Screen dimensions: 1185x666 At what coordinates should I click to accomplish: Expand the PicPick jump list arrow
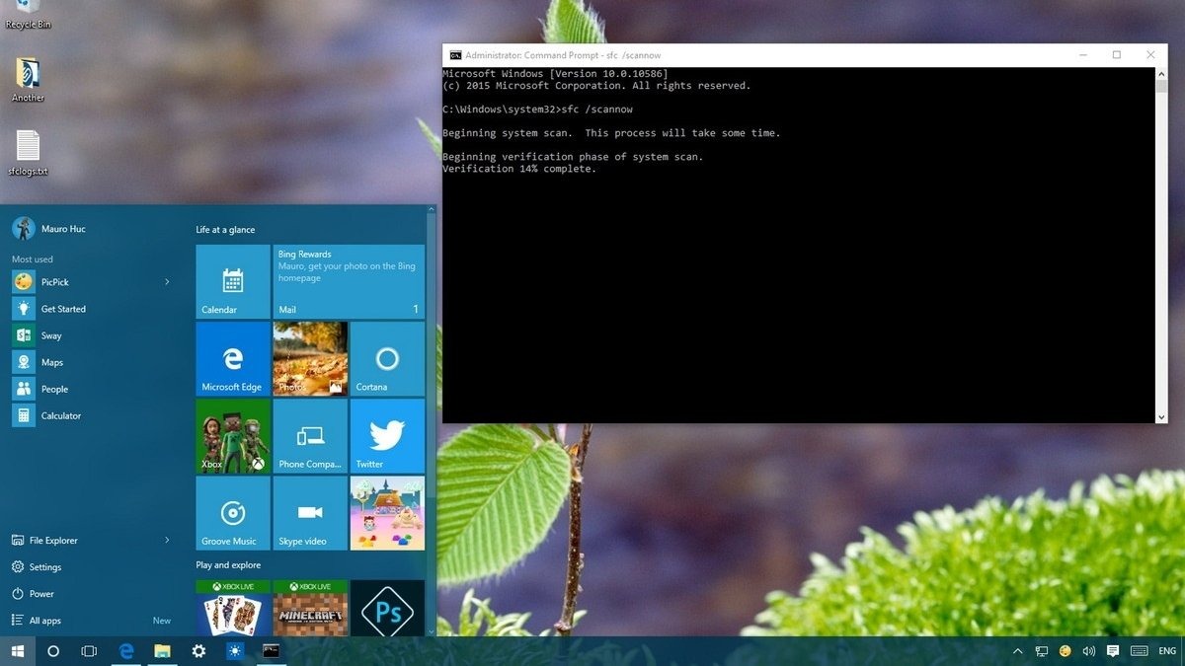click(x=167, y=282)
